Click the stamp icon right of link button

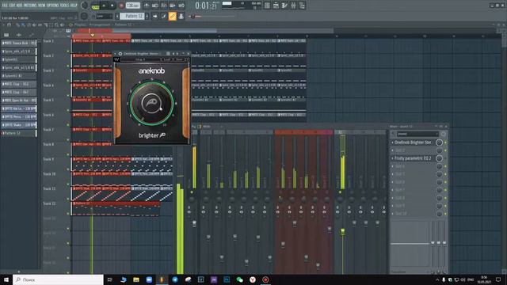pyautogui.click(x=181, y=16)
